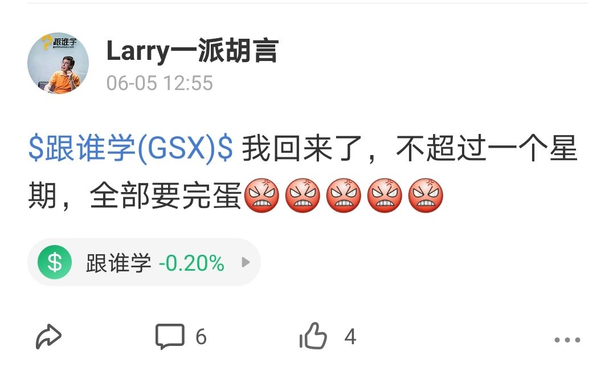Tap the comment count number 6
613x375 pixels.
201,337
